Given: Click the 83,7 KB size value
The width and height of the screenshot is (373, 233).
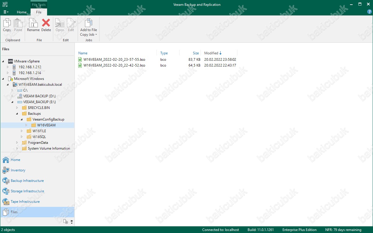Looking at the screenshot, I should 194,60.
